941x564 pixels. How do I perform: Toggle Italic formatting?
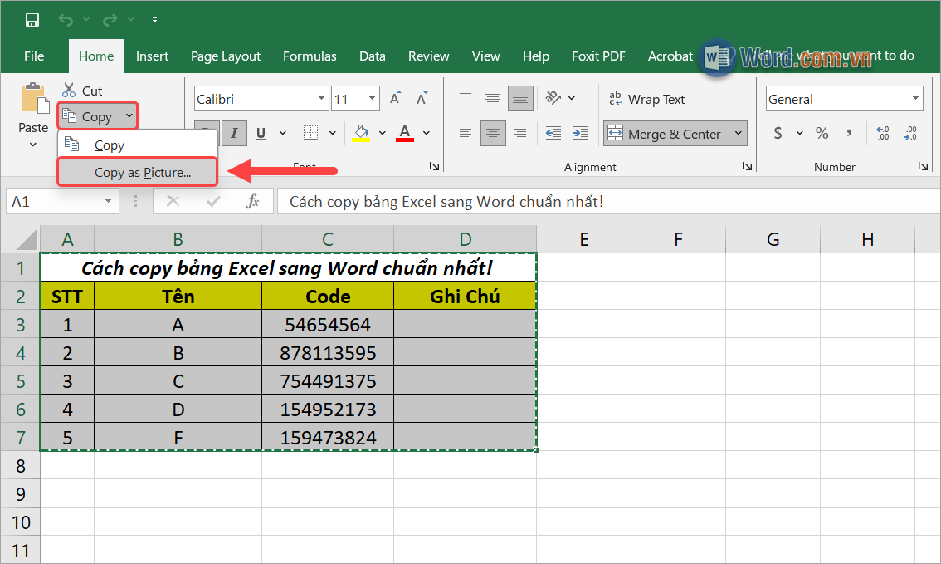(x=234, y=133)
